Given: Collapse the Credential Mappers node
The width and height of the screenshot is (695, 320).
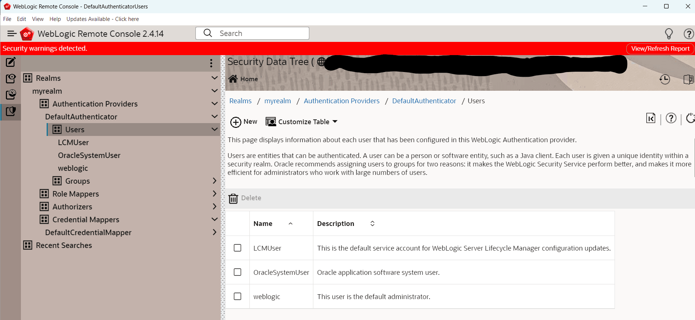Looking at the screenshot, I should click(x=215, y=219).
